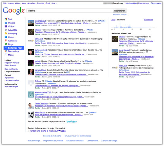Click the tweet activity timeline chart
164x146 pixels.
click(133, 25)
